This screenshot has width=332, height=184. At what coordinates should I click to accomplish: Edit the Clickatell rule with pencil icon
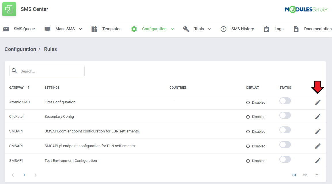click(x=318, y=117)
